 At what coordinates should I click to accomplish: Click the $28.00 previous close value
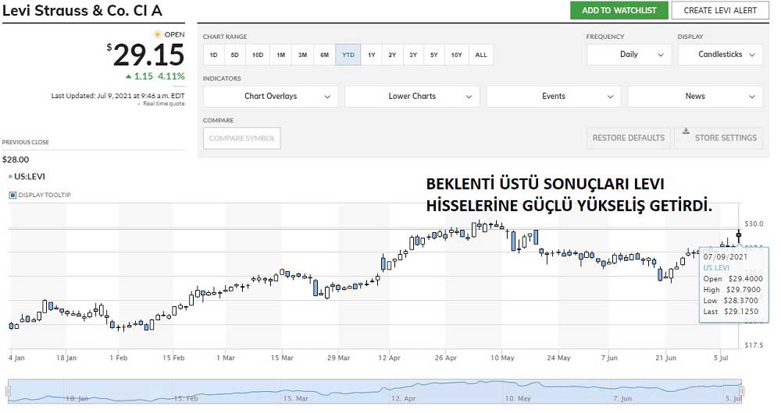(x=16, y=160)
